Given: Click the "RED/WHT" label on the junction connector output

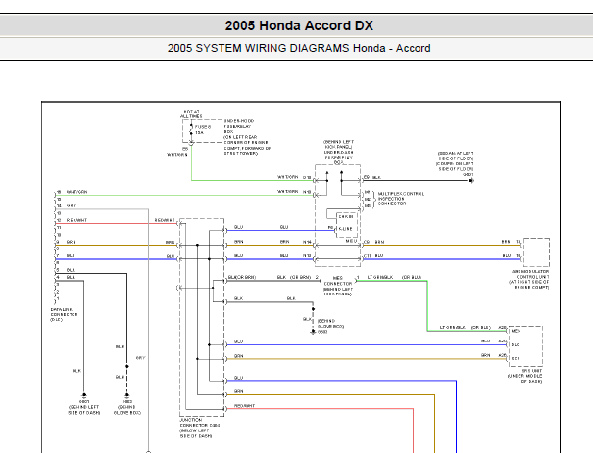Looking at the screenshot, I should tap(244, 406).
